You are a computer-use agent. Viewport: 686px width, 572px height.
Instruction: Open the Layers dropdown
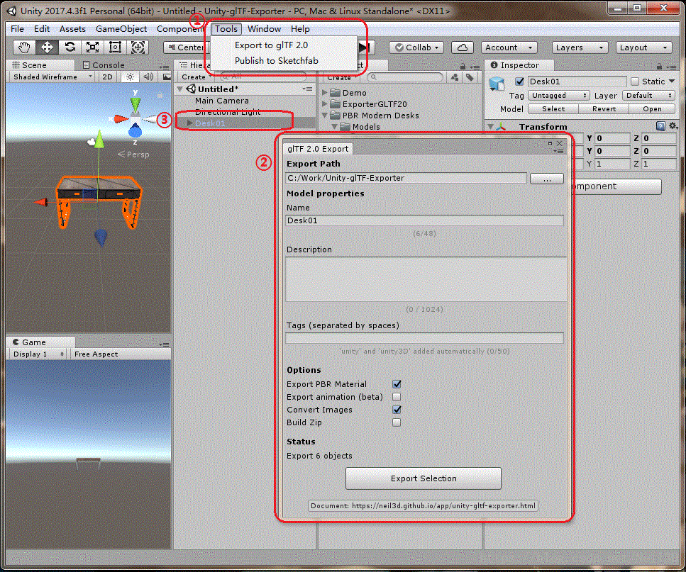point(580,47)
